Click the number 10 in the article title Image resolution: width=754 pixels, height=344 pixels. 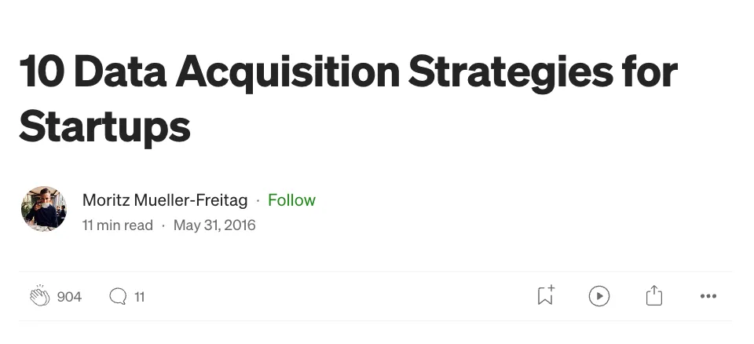point(42,71)
